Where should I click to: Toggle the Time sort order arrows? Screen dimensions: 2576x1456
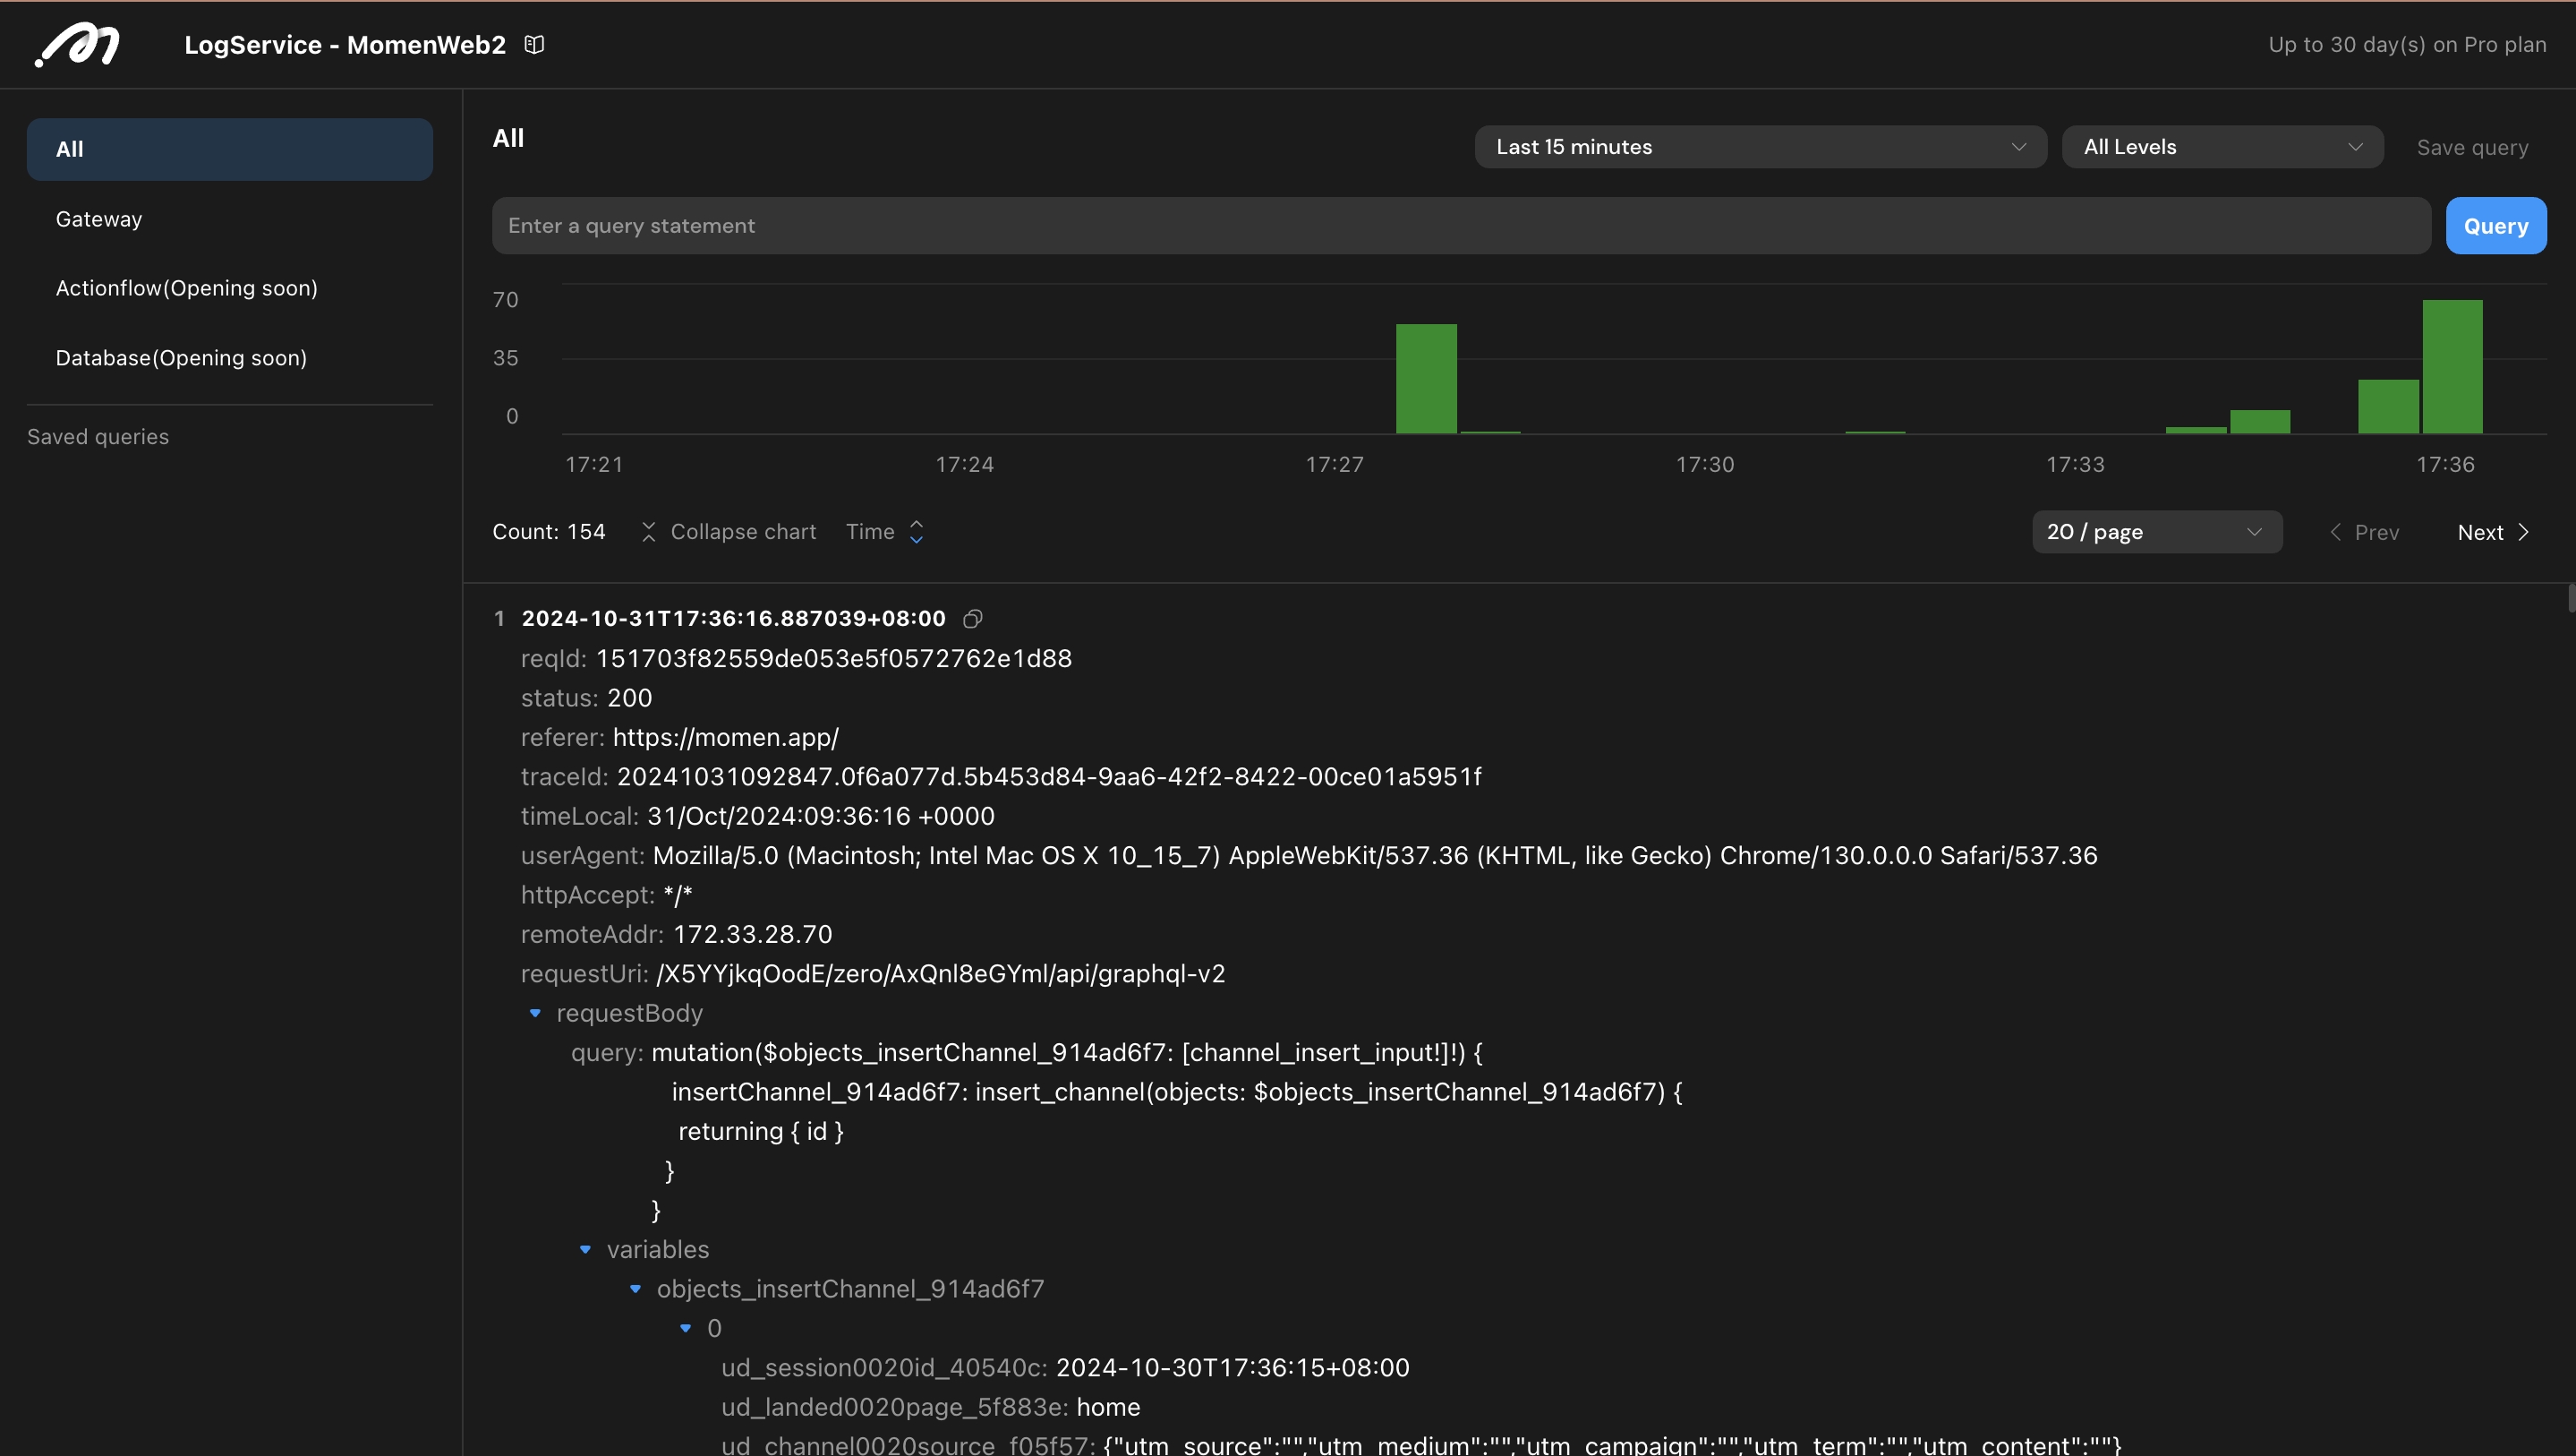coord(916,533)
